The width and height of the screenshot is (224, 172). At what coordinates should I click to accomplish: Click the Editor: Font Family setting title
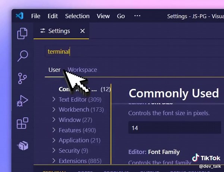[x=154, y=152]
